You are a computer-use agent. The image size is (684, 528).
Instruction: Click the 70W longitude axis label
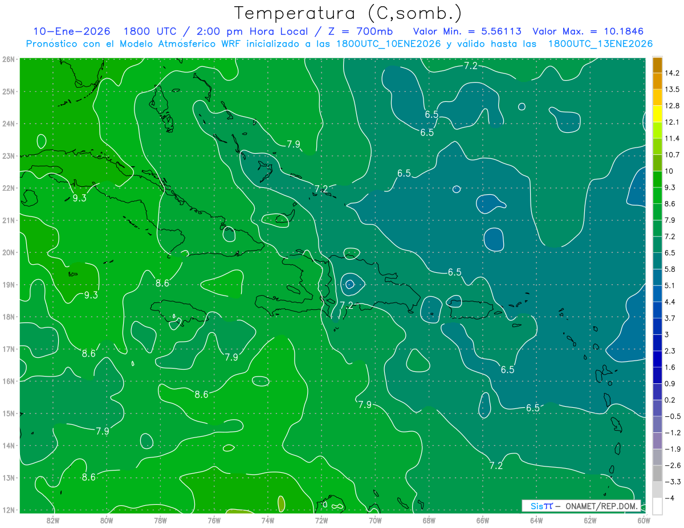click(375, 520)
